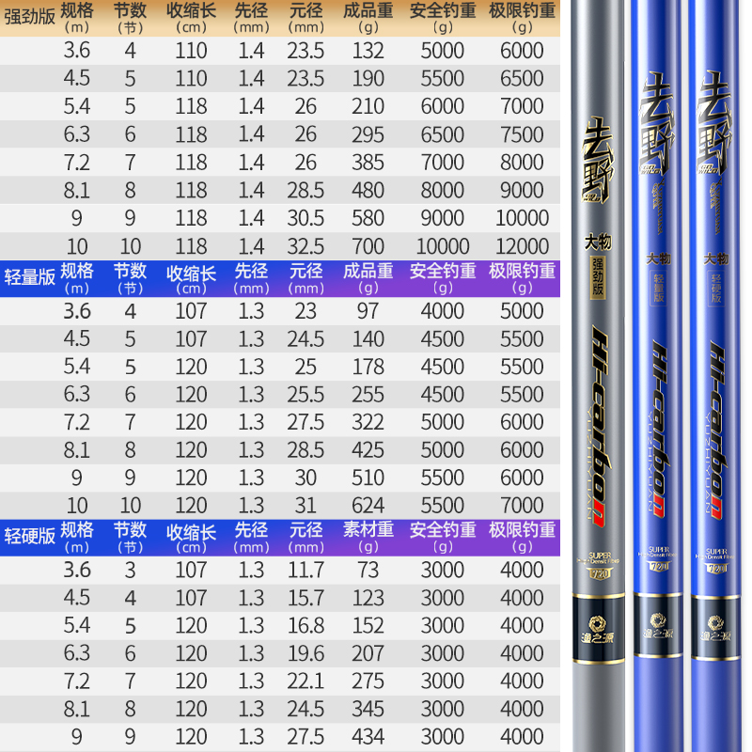This screenshot has height=752, width=752.
Task: Click the weight value 210
Action: [x=368, y=106]
